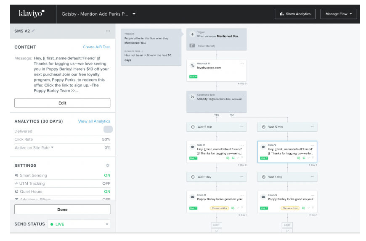Image resolution: width=366 pixels, height=241 pixels.
Task: Click loyalty.yotpo.com webhook text
Action: [209, 68]
